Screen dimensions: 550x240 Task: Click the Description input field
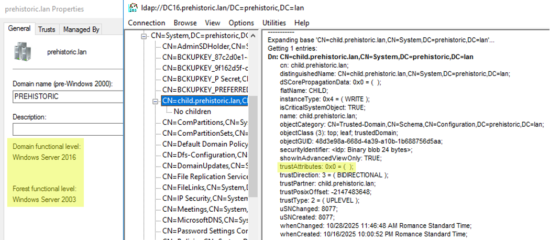click(x=68, y=129)
